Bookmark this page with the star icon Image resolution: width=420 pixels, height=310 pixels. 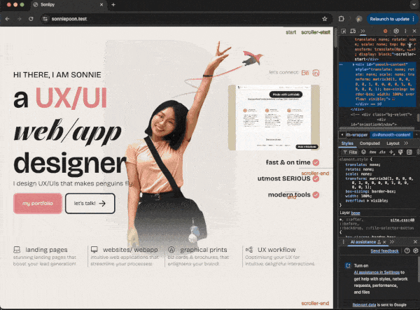323,19
